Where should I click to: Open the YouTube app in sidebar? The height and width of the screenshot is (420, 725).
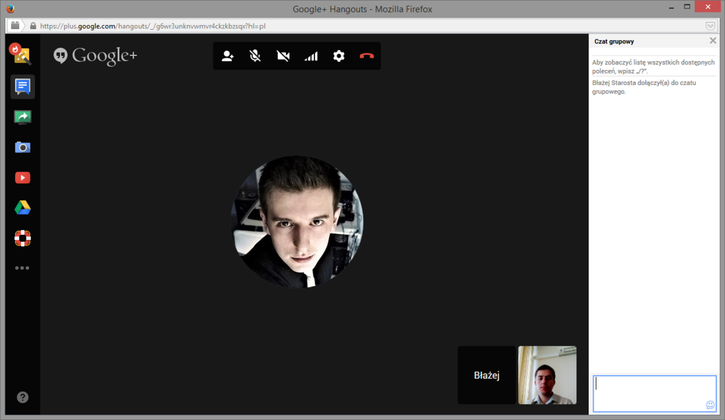22,177
